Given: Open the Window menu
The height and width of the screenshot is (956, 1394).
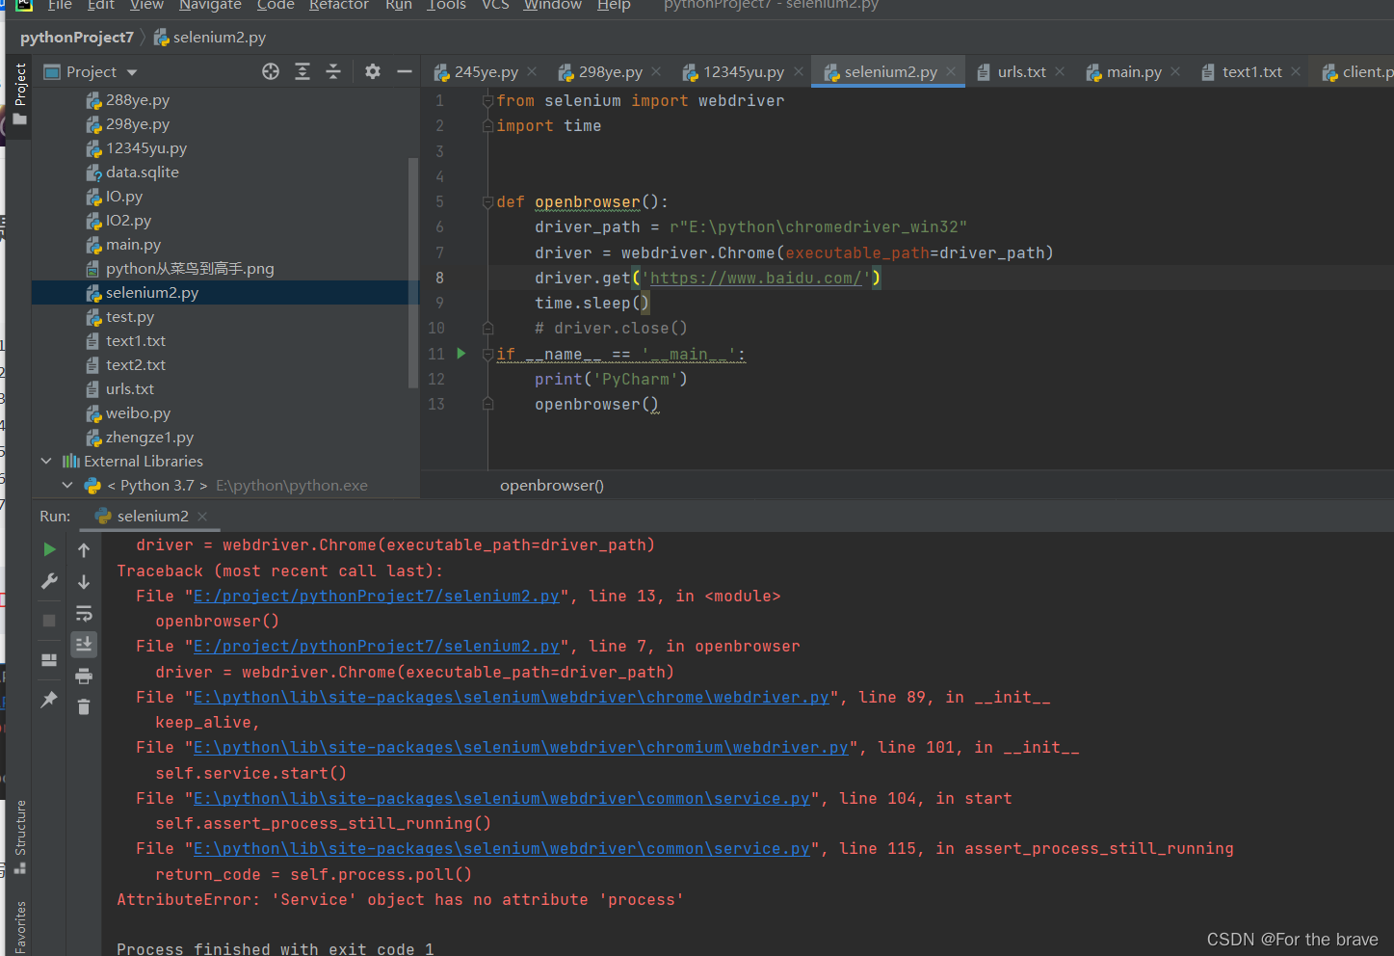Looking at the screenshot, I should 553,5.
